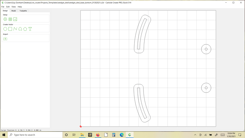Image resolution: width=245 pixels, height=138 pixels.
Task: Select the Curved Rectangle shape tool
Action: point(20,29)
